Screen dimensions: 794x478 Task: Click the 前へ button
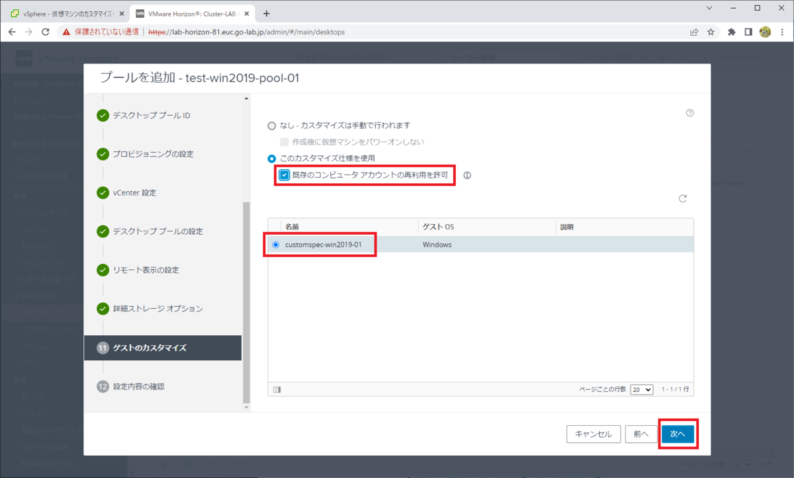pos(640,434)
